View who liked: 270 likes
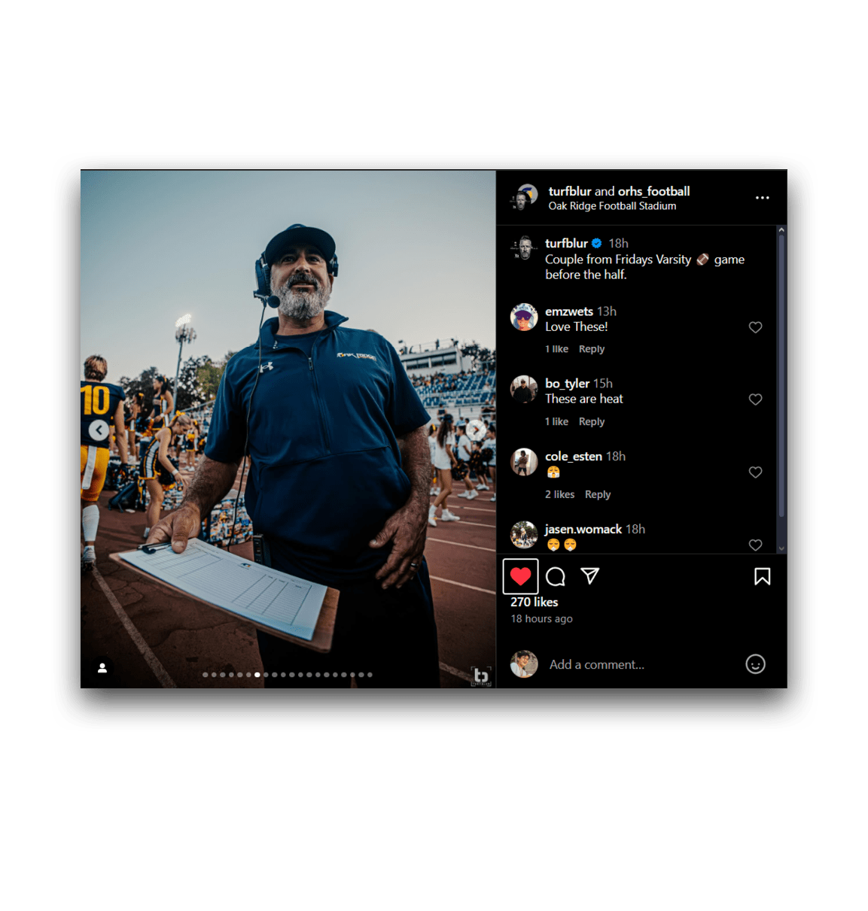 534,603
